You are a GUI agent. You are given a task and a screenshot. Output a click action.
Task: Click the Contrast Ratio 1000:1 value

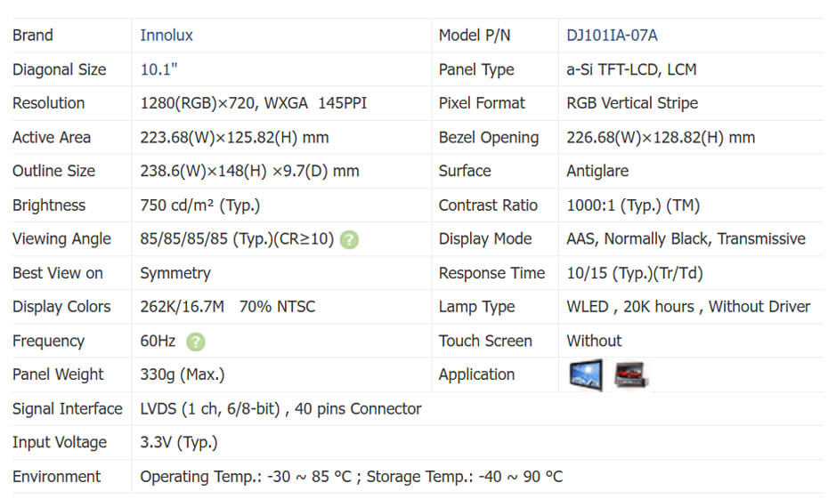coord(633,205)
